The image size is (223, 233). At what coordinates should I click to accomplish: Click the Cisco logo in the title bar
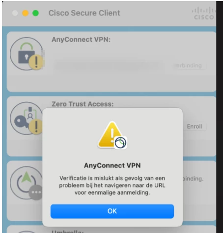(204, 13)
